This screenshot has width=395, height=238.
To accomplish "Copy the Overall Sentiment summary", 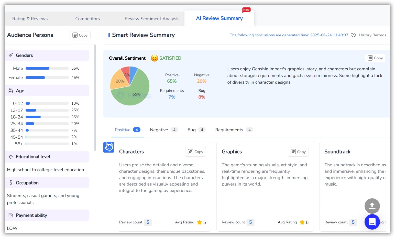I will pyautogui.click(x=375, y=58).
